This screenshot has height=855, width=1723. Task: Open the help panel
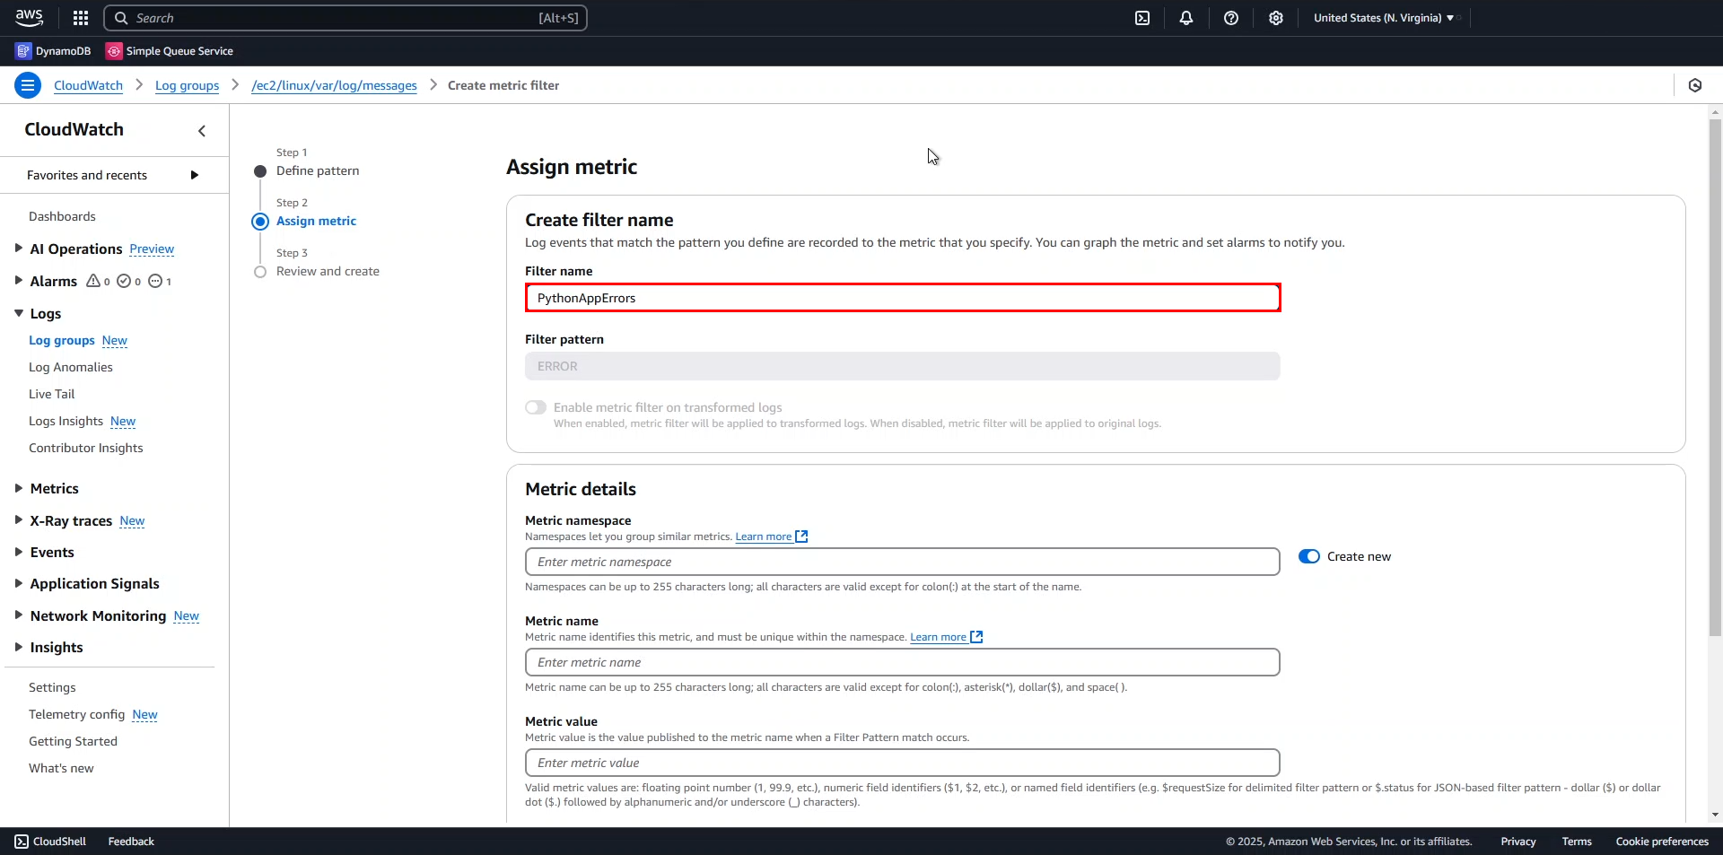point(1230,17)
